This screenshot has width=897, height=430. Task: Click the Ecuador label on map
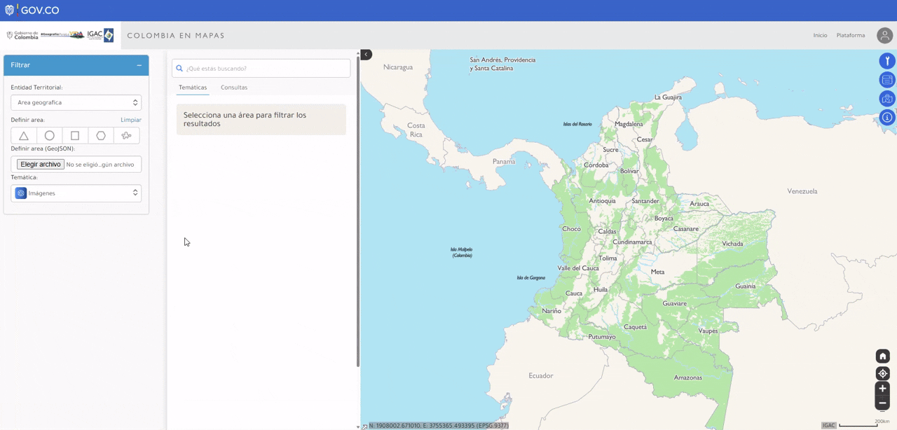(x=541, y=375)
